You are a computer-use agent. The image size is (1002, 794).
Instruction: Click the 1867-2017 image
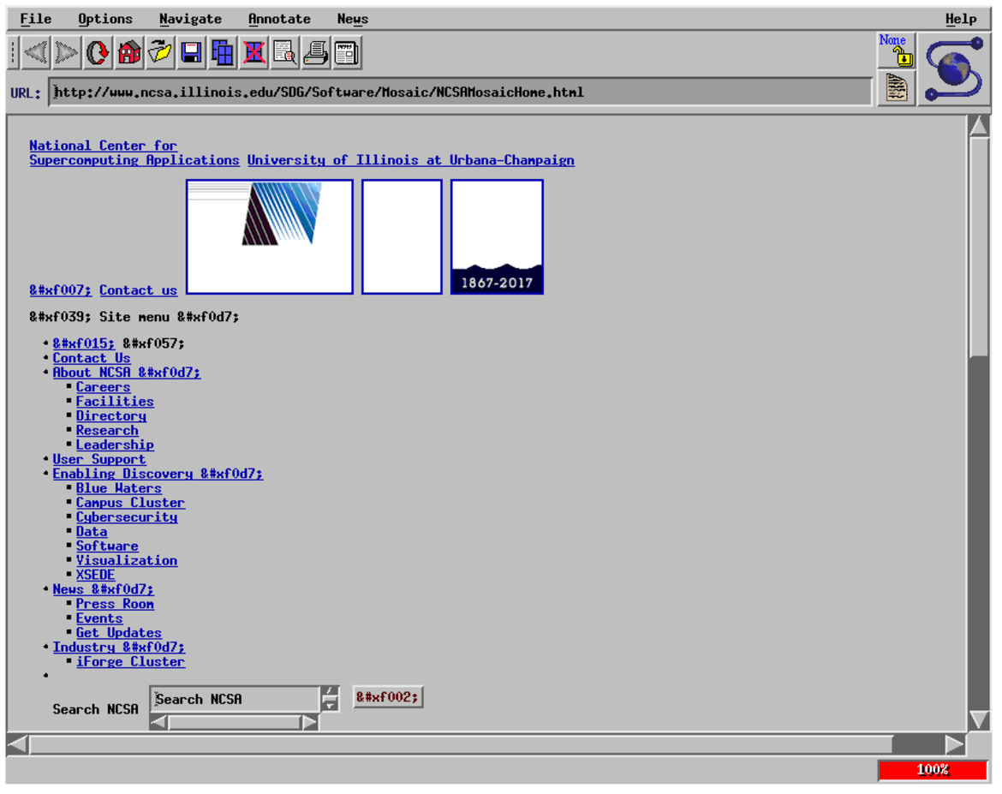pos(498,237)
